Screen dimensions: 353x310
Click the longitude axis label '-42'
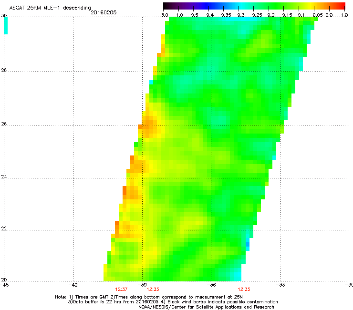coord(73,285)
